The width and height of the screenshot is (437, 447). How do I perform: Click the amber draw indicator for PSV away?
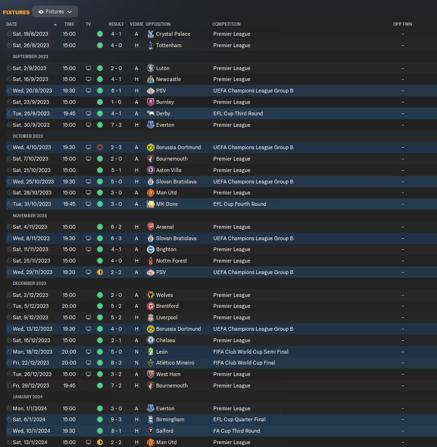click(x=100, y=272)
